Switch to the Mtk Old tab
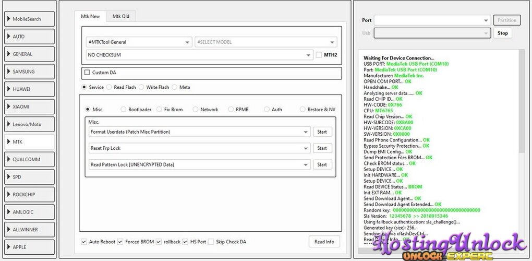The width and height of the screenshot is (532, 261). tap(121, 16)
